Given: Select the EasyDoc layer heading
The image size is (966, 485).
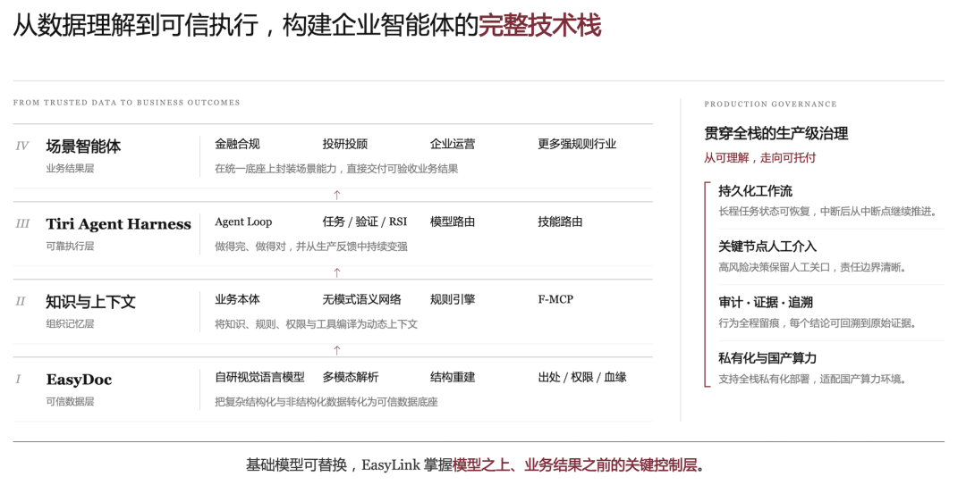Looking at the screenshot, I should tap(79, 380).
